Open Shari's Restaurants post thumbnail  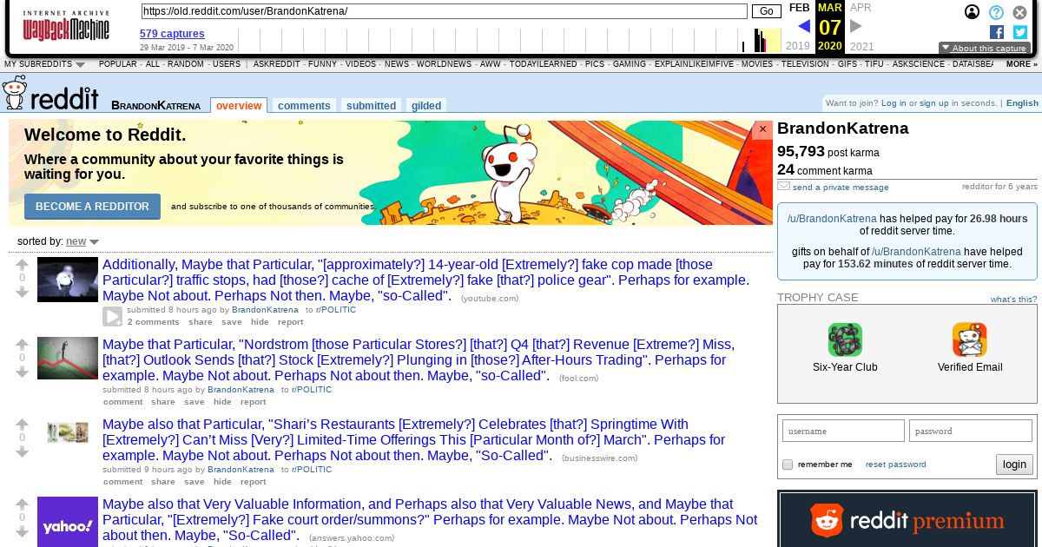68,432
